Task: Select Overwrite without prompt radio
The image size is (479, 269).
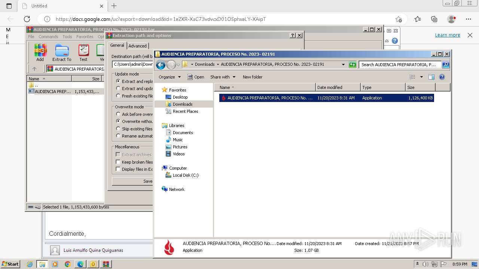Action: pyautogui.click(x=118, y=121)
